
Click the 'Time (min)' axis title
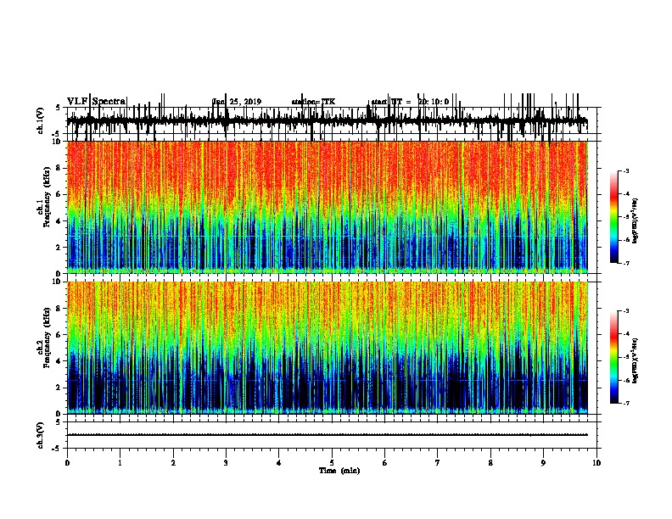pos(339,471)
